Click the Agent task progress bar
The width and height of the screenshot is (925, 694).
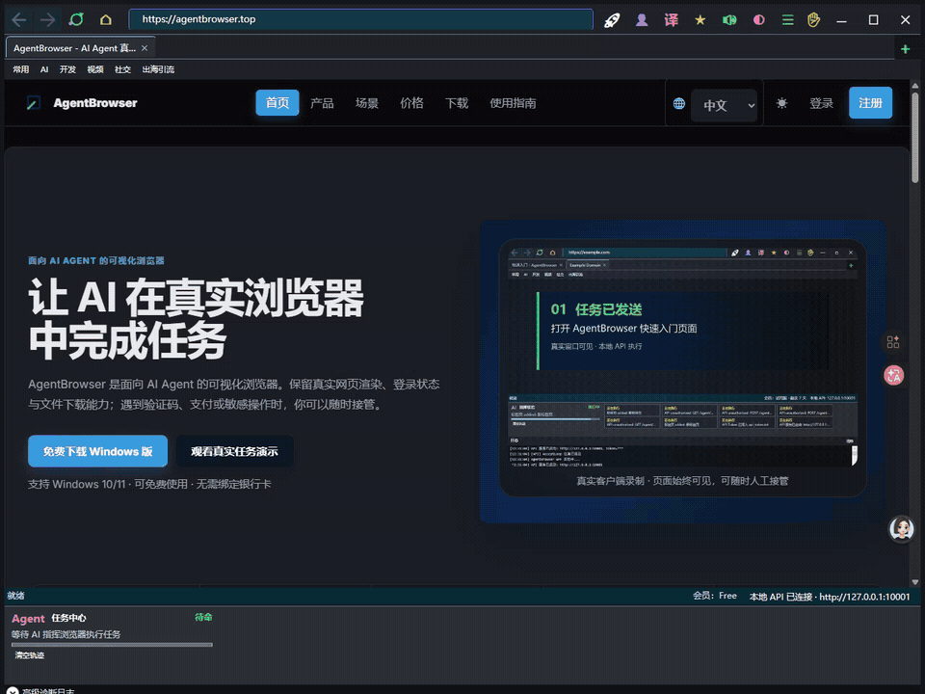point(112,645)
